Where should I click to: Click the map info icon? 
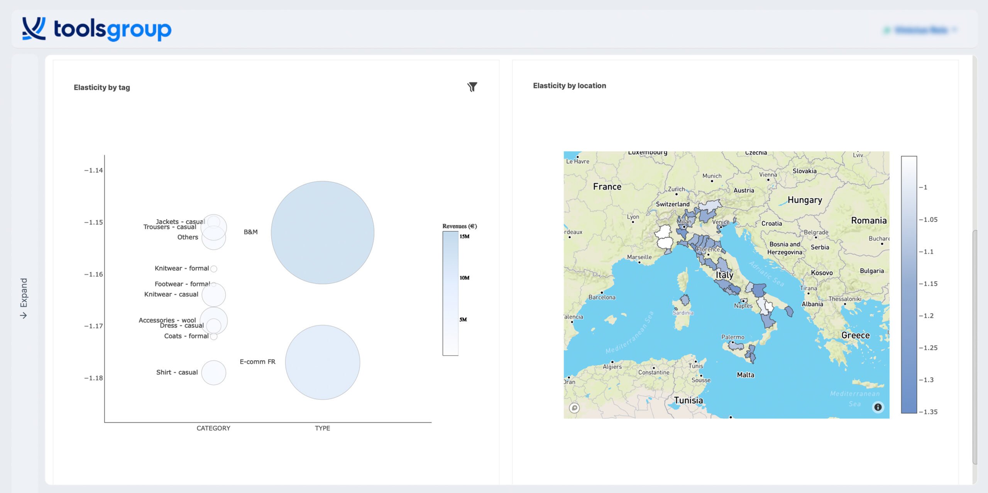(x=878, y=407)
